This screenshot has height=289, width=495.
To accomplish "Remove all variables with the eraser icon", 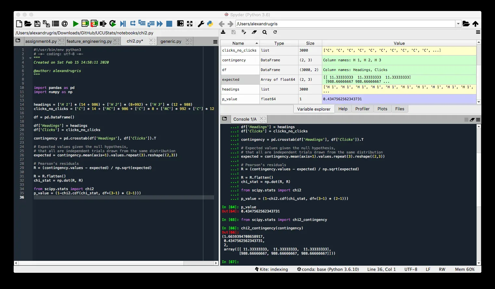I will pyautogui.click(x=254, y=32).
